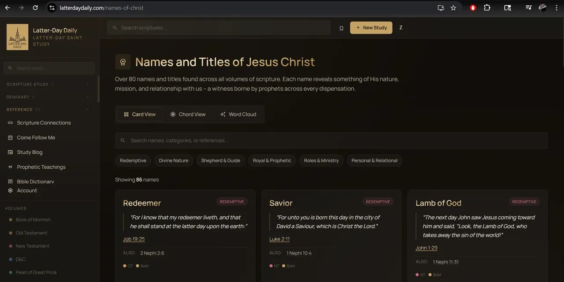
Task: Filter names by Roles & Ministry
Action: (x=321, y=160)
